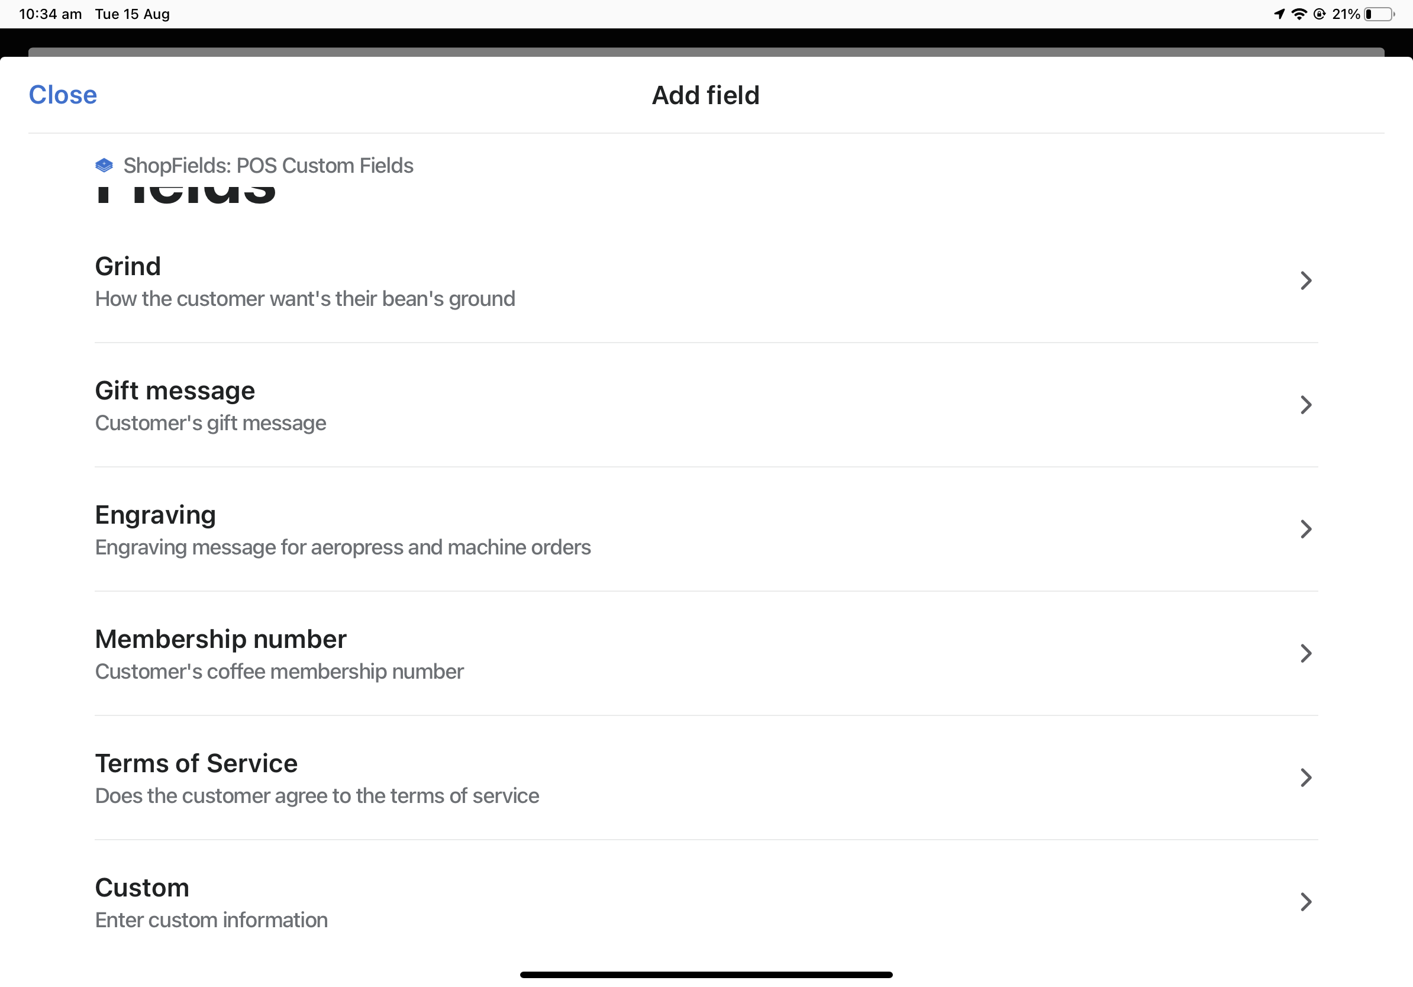The width and height of the screenshot is (1413, 987).
Task: Expand the Membership number row chevron
Action: (1306, 653)
